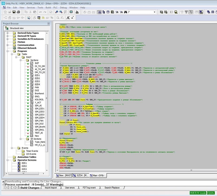This screenshot has height=196, width=217.
Task: Open the search text dropdown arrow
Action: click(x=154, y=12)
